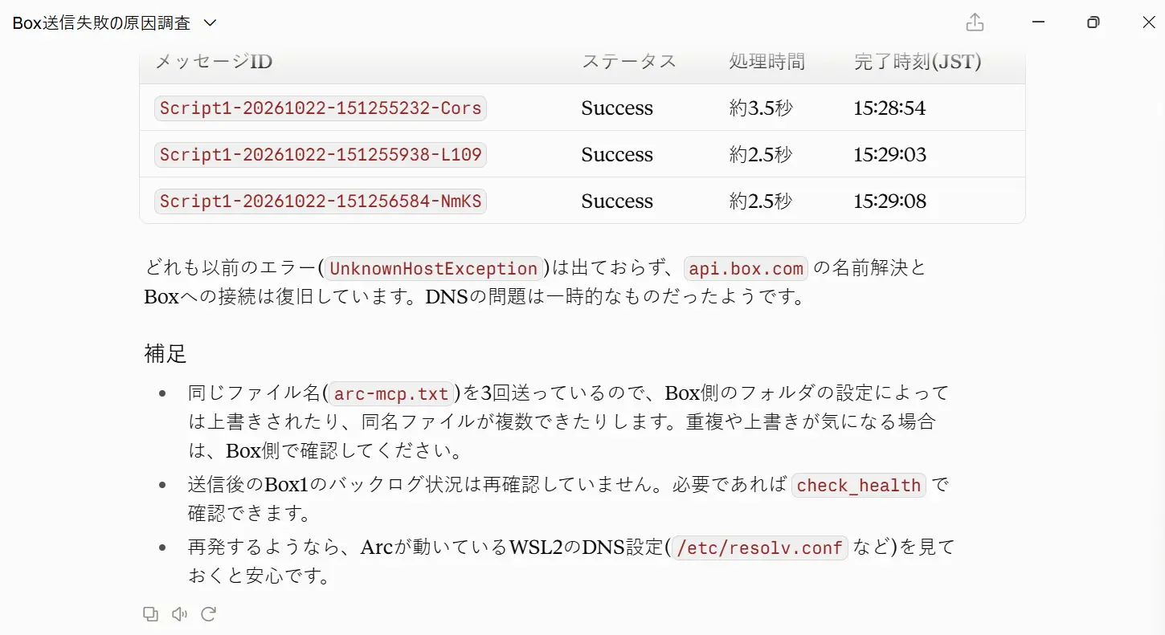Click the 'arc-mcp.txt' file name code
Screen dimensions: 1165x635
click(391, 393)
